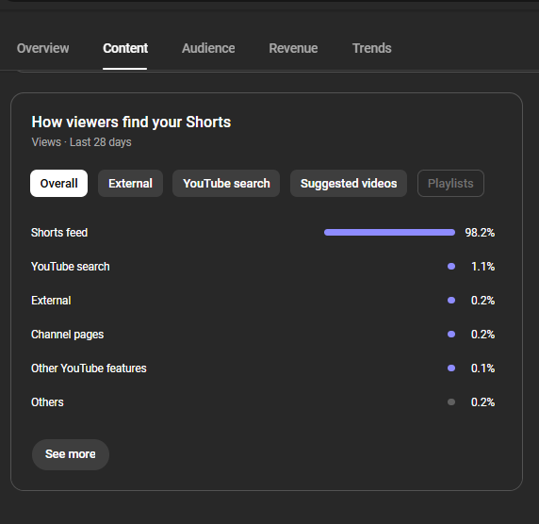Click the Other YouTube features dot

click(451, 368)
